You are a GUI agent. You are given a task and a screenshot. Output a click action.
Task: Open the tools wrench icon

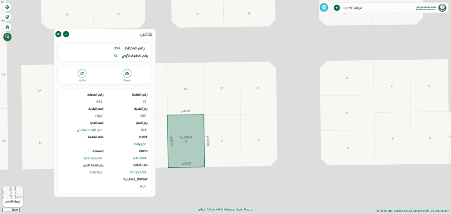[7, 27]
